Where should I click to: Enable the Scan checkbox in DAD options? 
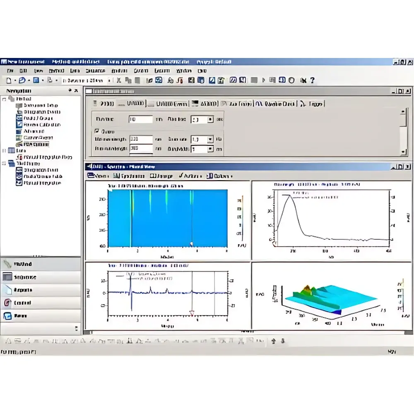(97, 131)
